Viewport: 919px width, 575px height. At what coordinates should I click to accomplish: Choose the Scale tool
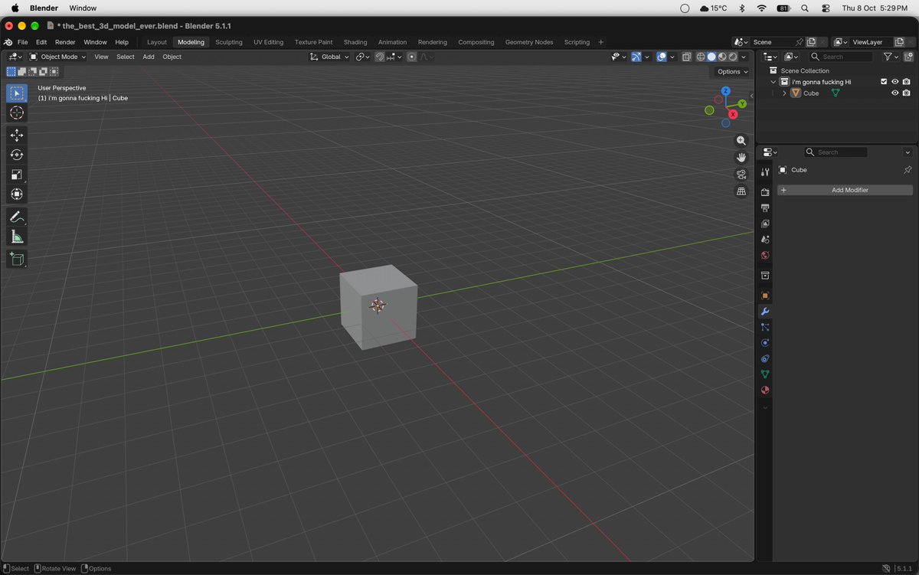(17, 175)
